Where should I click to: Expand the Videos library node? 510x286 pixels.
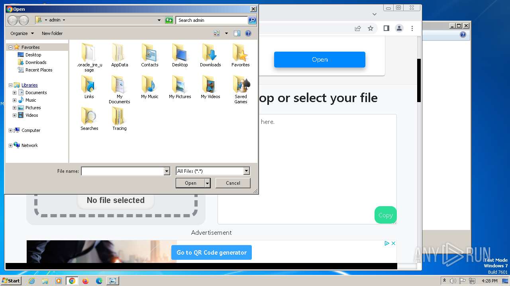click(14, 115)
